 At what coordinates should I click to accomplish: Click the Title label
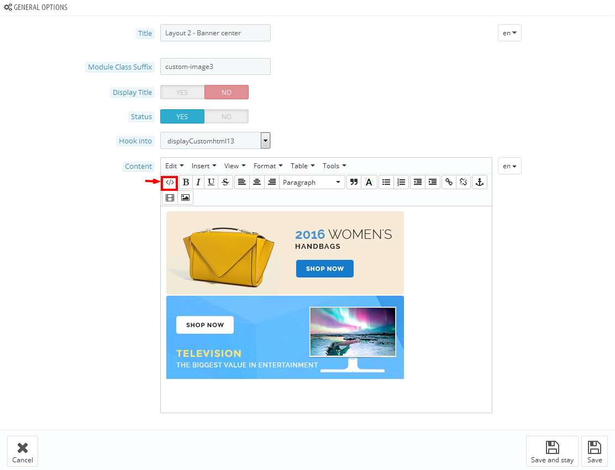click(145, 33)
